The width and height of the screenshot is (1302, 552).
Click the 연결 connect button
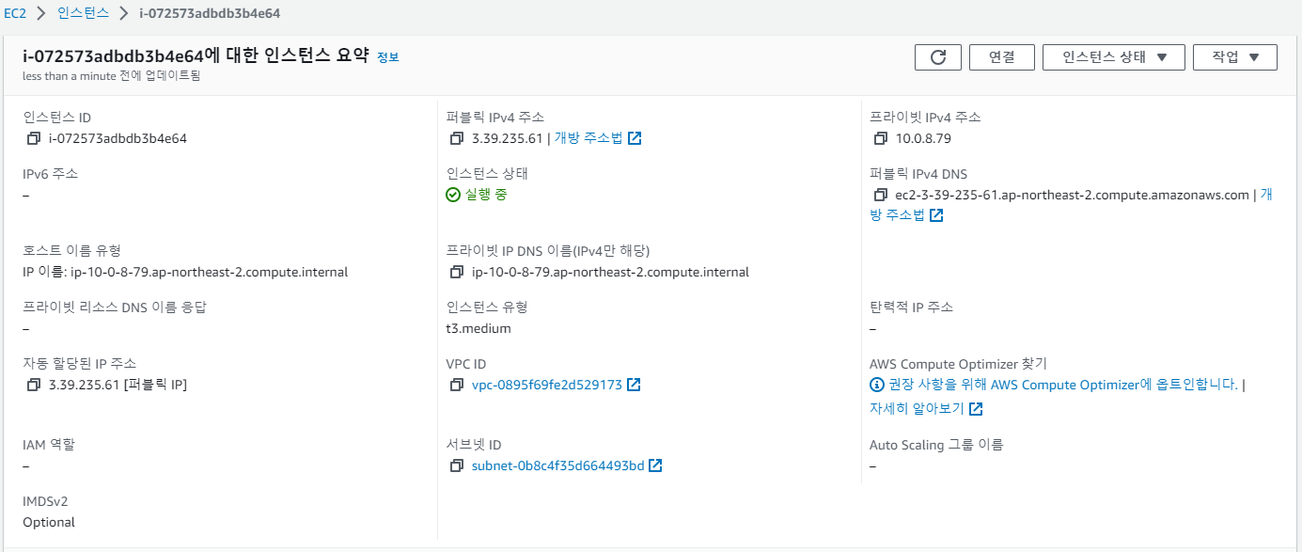click(x=1002, y=57)
